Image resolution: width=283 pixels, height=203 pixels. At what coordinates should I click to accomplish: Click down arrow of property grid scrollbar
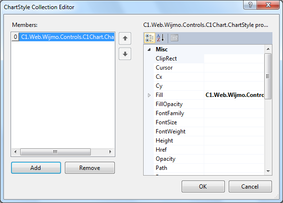click(x=268, y=171)
